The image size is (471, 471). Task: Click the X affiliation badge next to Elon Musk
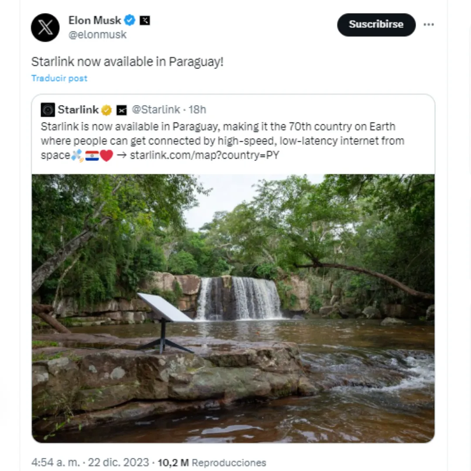[x=144, y=20]
